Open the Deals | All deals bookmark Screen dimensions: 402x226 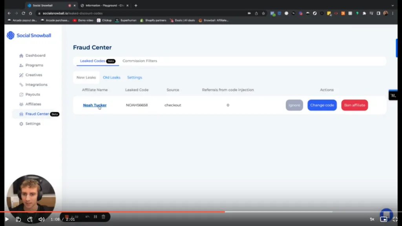point(182,20)
